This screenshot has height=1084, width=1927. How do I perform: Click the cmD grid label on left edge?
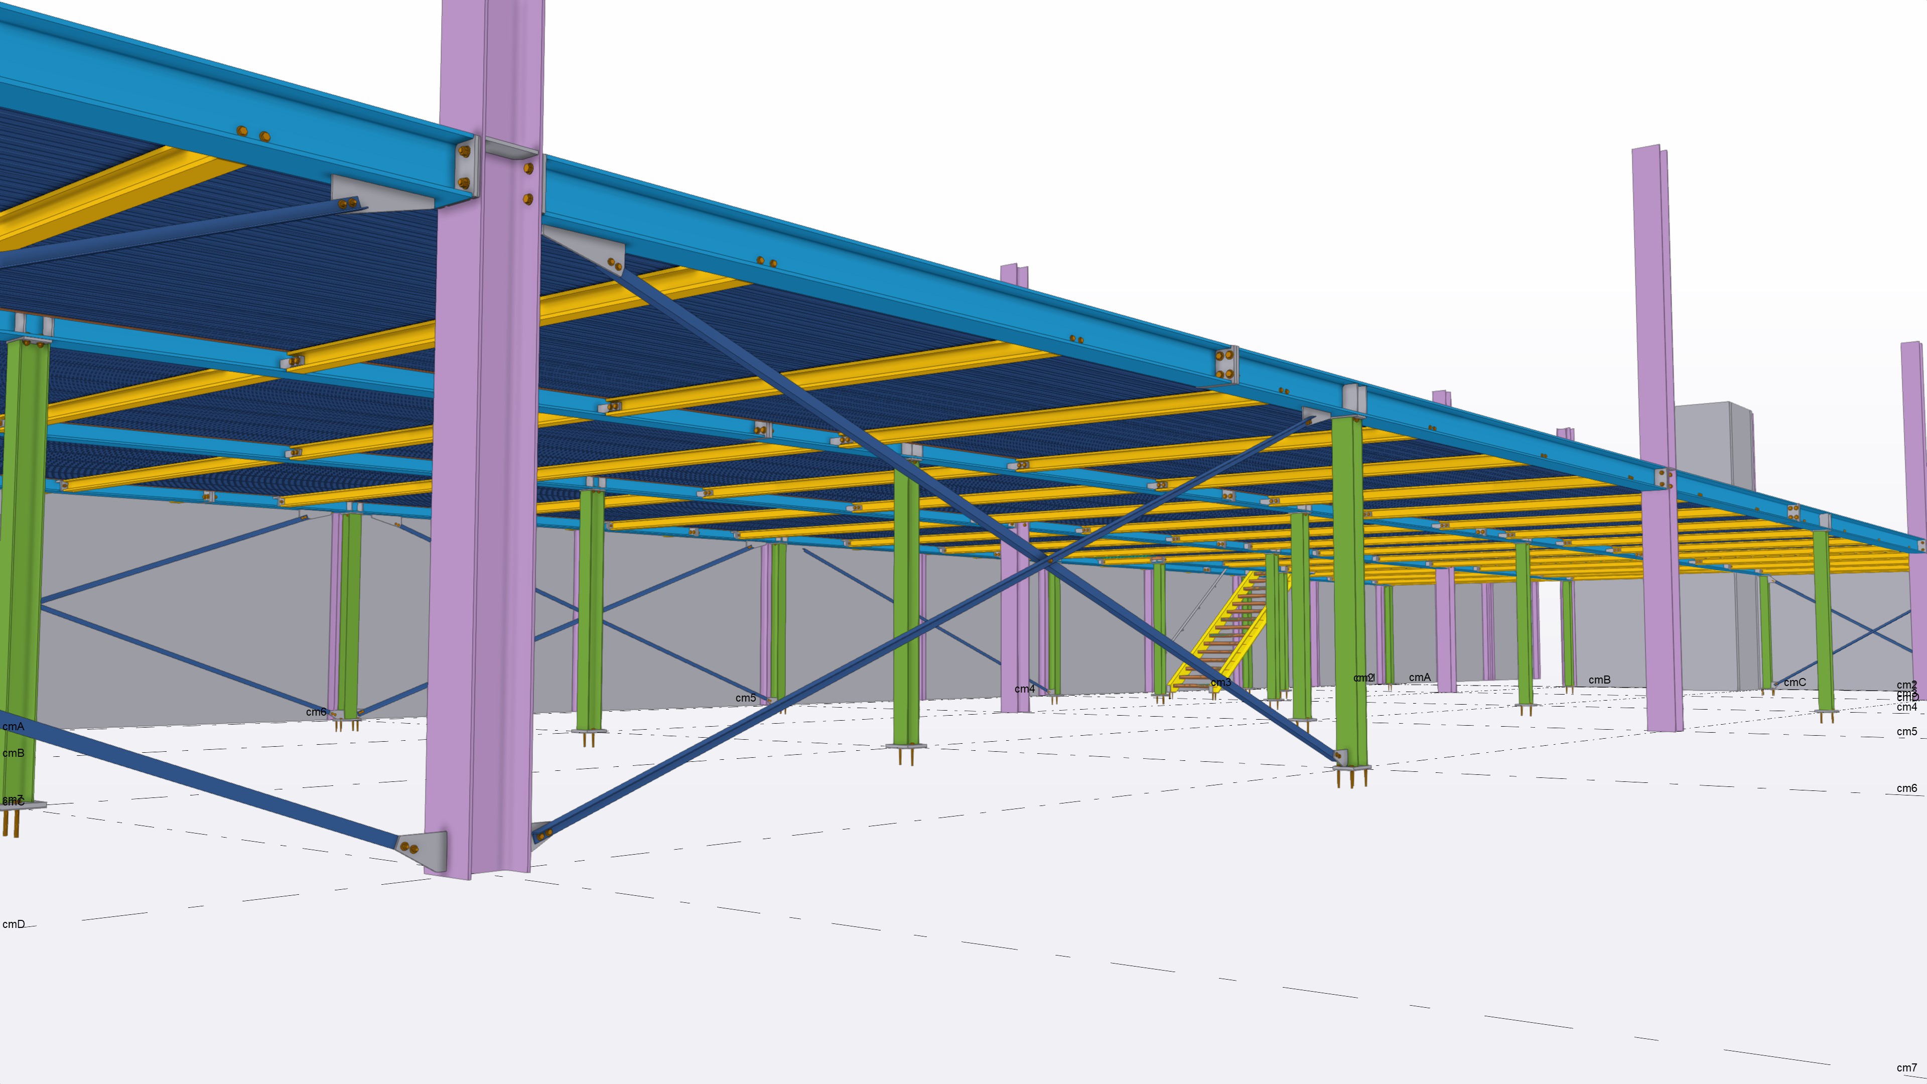(14, 924)
